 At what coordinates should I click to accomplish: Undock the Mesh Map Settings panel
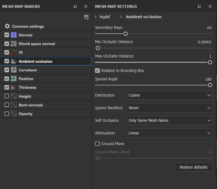coord(199,6)
